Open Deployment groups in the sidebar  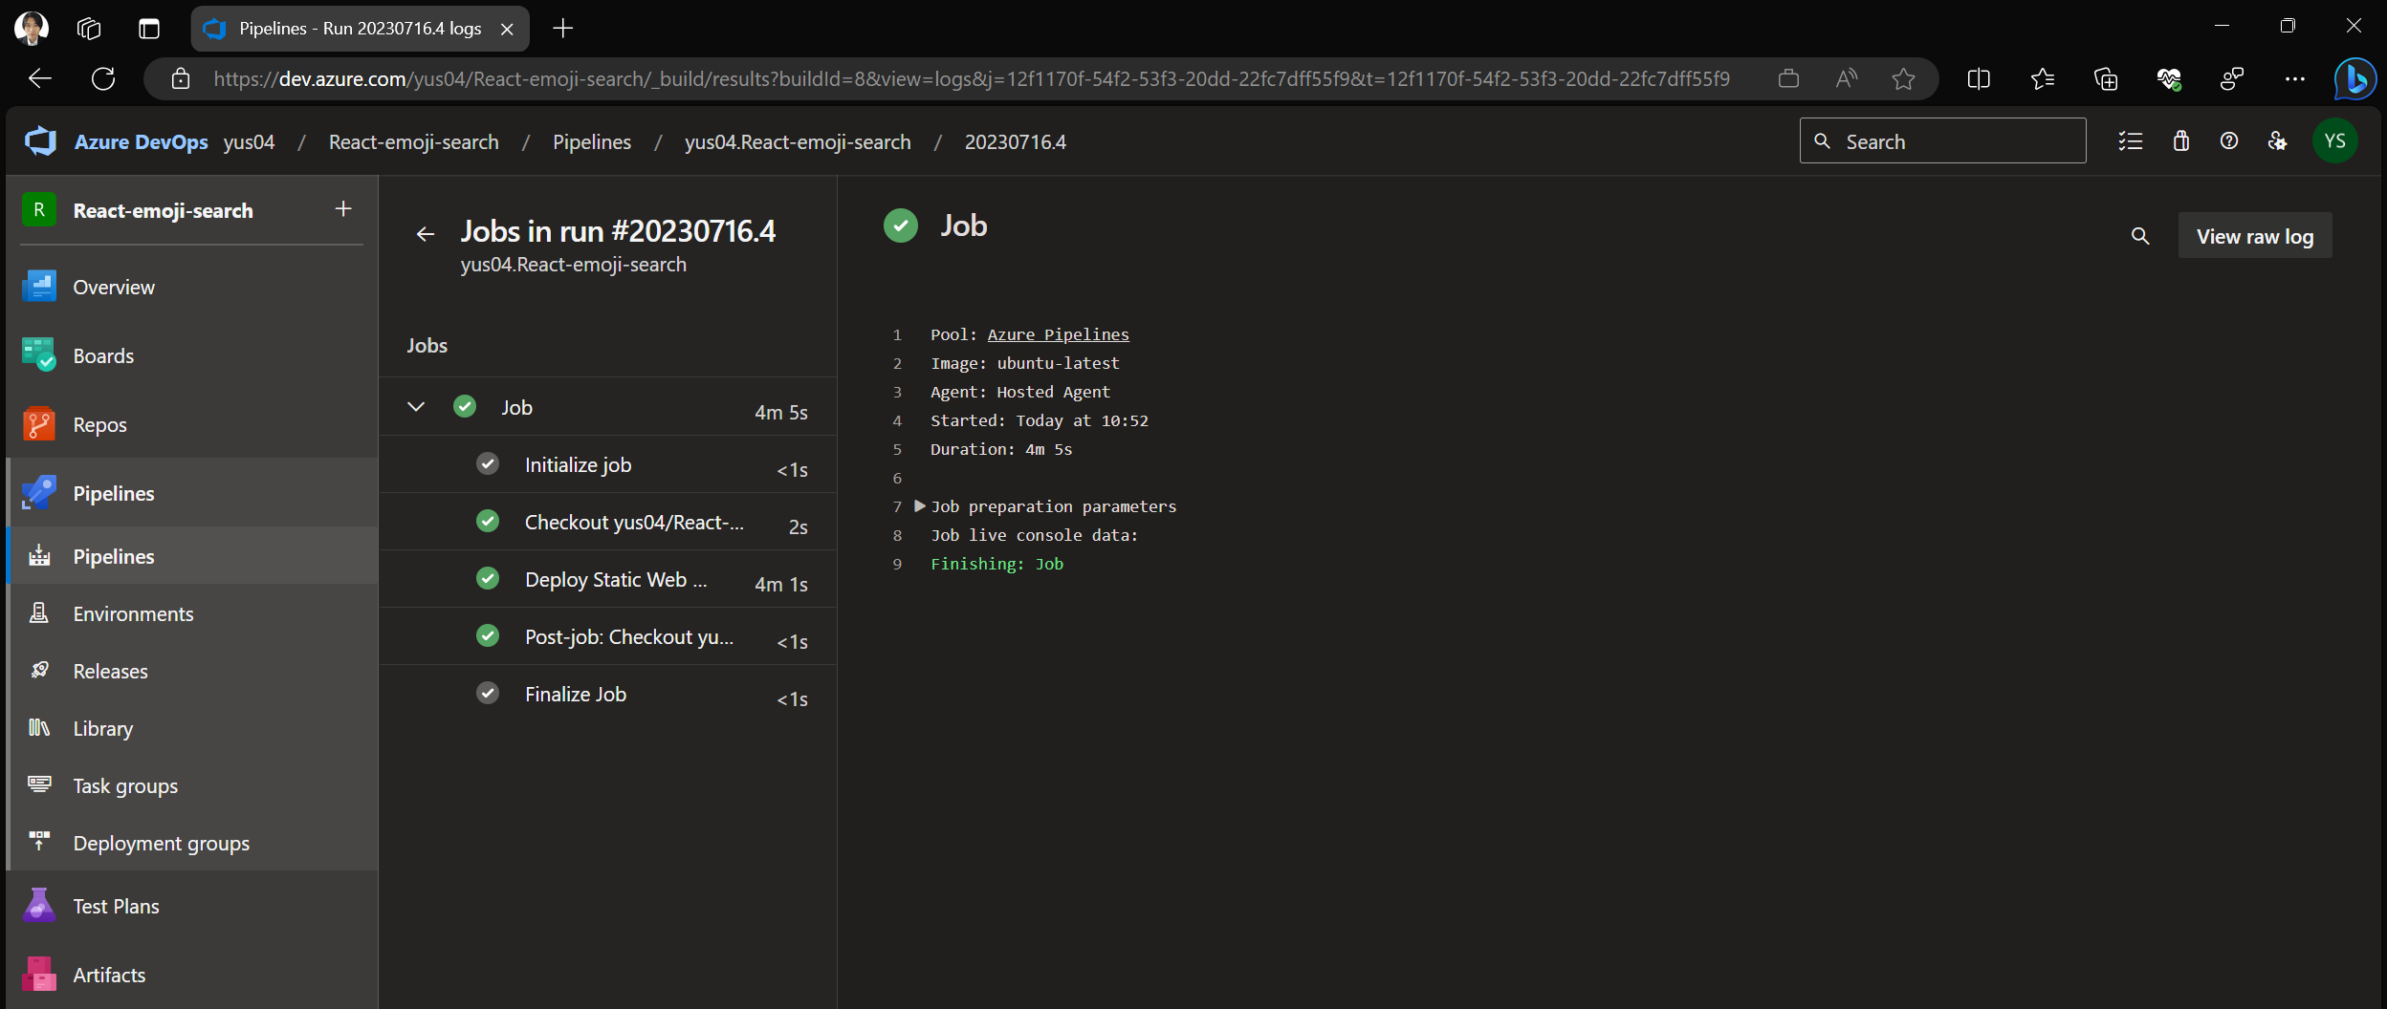coord(192,843)
